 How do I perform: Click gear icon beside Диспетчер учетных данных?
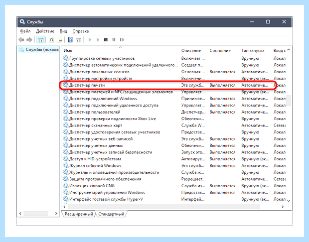[65, 145]
